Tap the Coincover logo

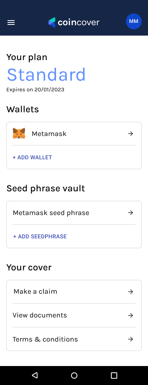[x=74, y=23]
